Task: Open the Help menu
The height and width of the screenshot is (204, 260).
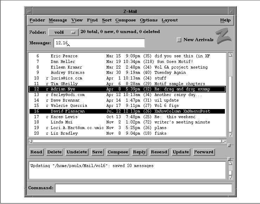Action: pos(225,20)
